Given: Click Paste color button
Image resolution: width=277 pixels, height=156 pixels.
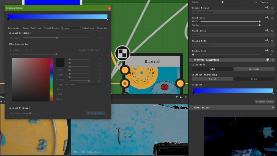Looking at the screenshot, I should [60, 89].
